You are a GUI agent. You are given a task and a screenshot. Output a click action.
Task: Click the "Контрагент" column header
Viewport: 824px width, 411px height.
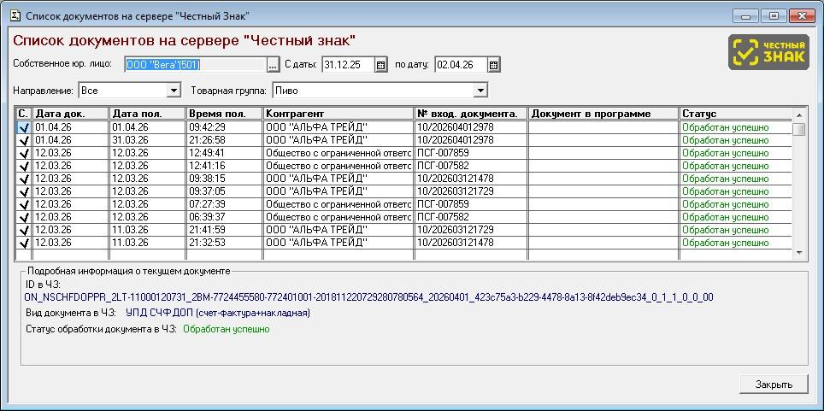pyautogui.click(x=339, y=114)
